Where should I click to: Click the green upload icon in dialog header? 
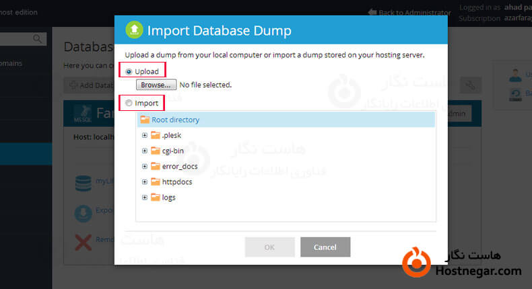[134, 30]
